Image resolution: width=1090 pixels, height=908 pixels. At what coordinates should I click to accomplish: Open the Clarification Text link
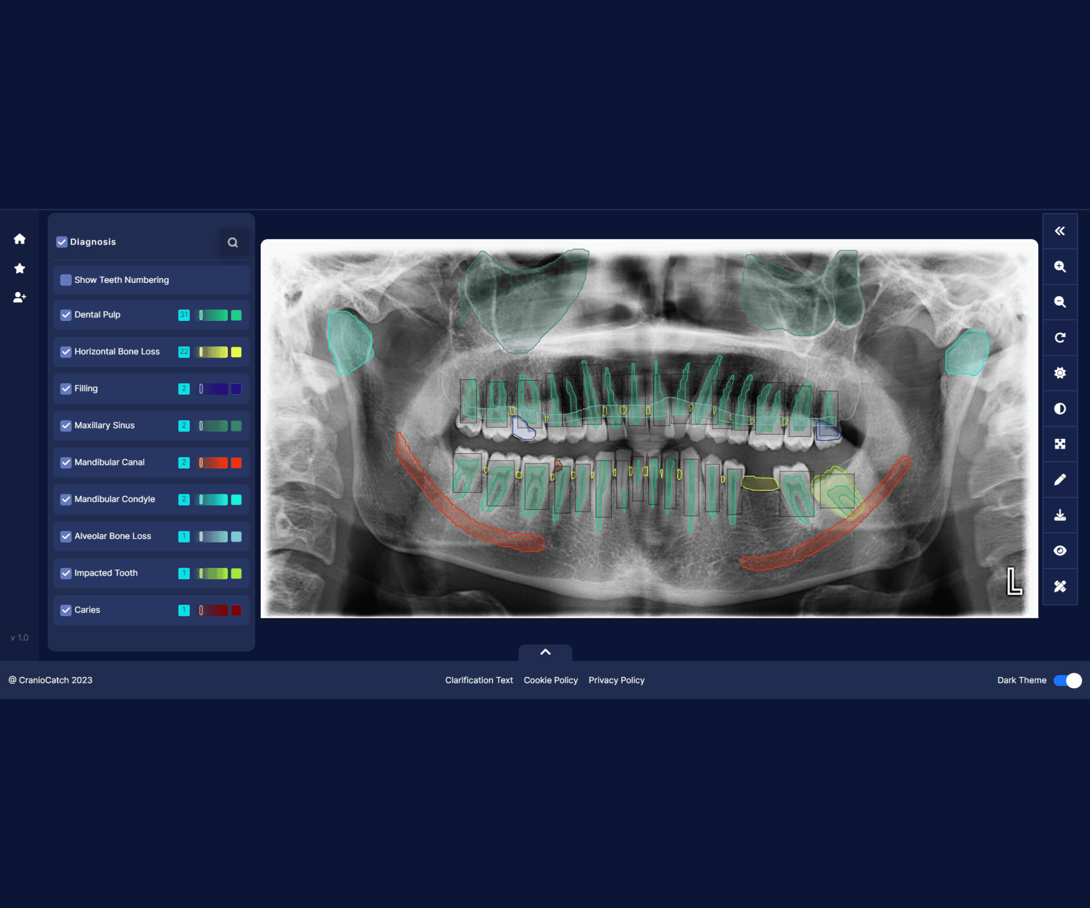point(479,680)
